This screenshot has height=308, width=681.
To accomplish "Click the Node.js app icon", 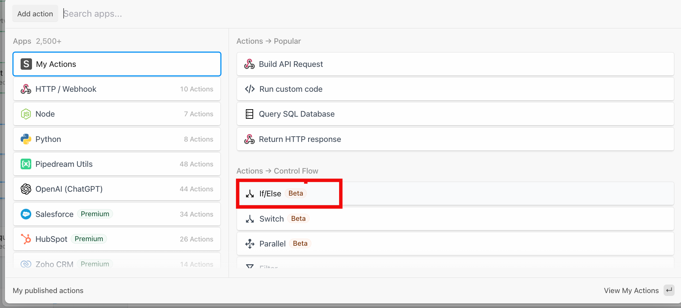I will pos(26,114).
